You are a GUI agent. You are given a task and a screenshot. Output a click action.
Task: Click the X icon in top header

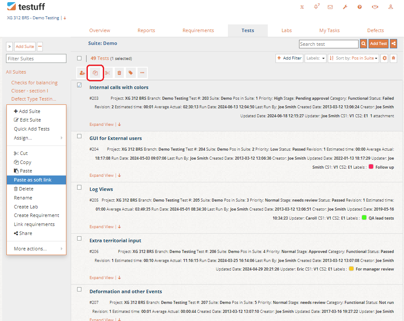pyautogui.click(x=302, y=7)
